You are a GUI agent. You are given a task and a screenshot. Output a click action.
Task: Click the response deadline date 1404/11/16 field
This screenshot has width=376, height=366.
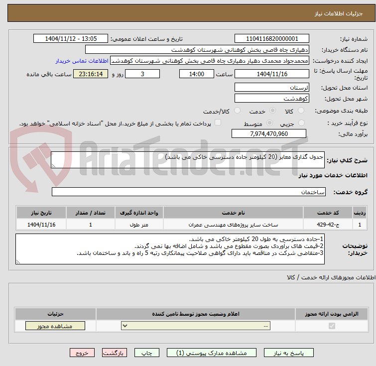[x=272, y=74]
